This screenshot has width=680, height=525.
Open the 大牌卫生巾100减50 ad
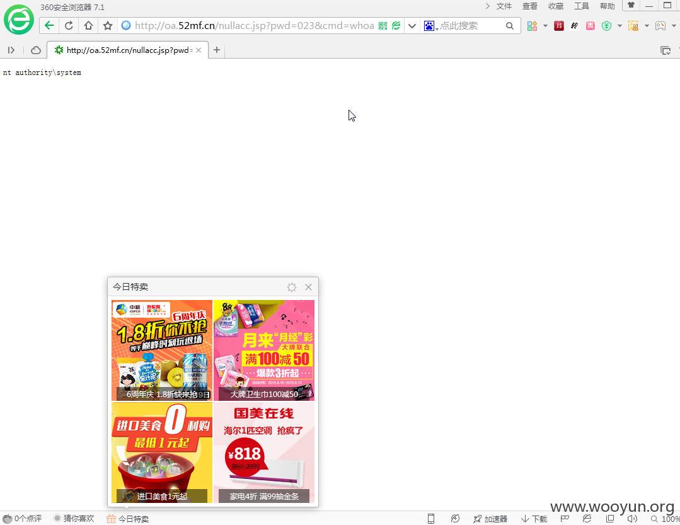[264, 350]
